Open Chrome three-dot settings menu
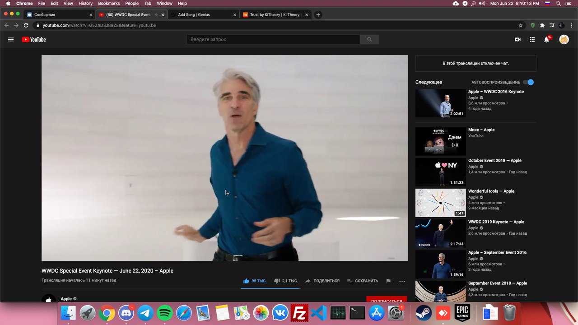Viewport: 578px width, 325px height. (571, 25)
